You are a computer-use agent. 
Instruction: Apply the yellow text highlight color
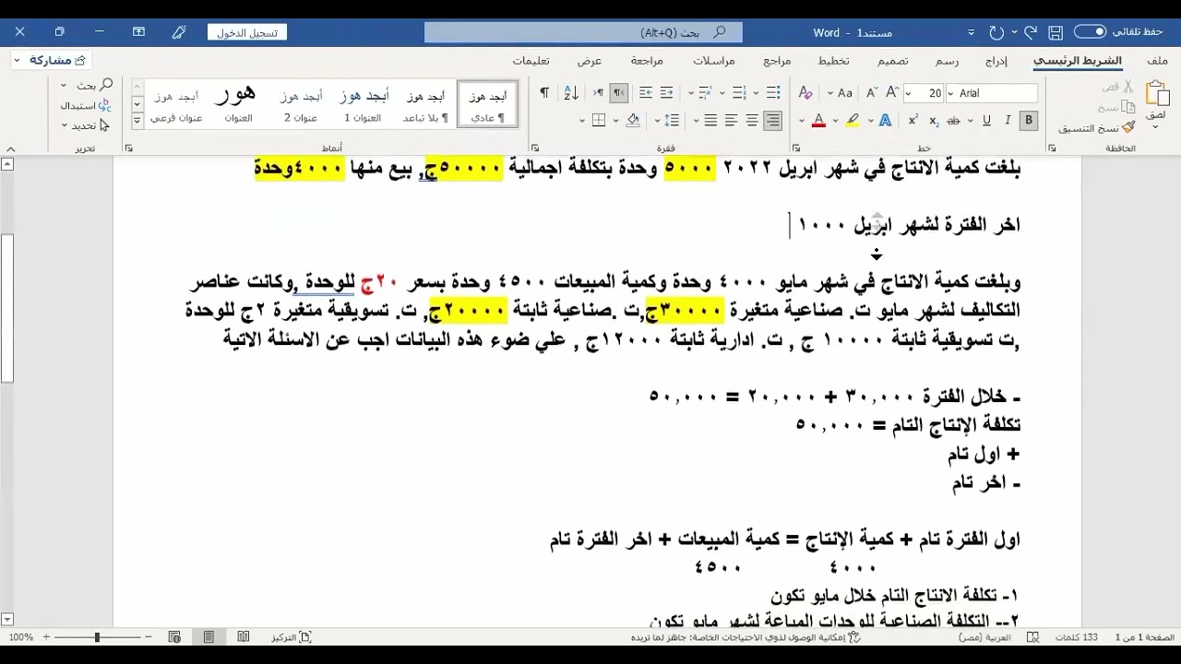852,120
